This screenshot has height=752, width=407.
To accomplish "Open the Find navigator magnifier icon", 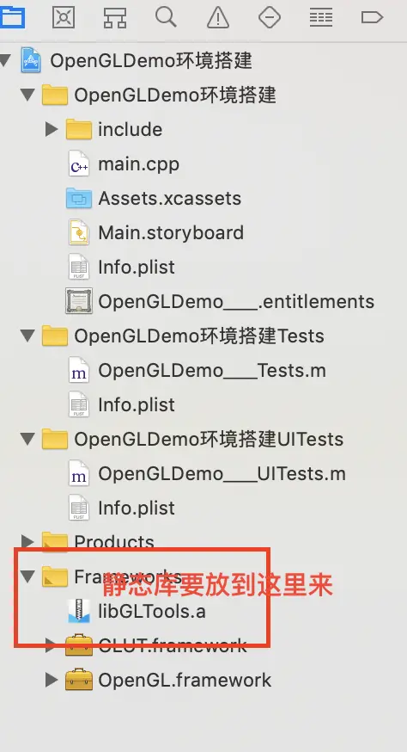I will 167,17.
